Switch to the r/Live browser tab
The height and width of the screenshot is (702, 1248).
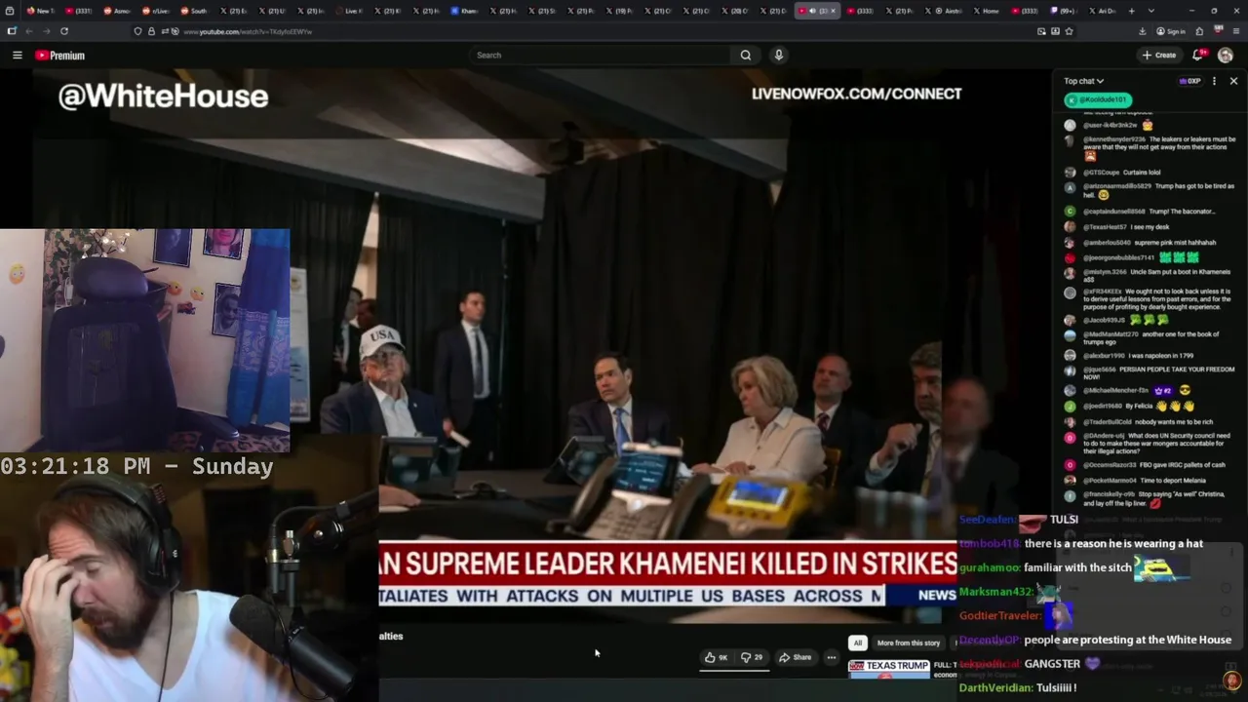[155, 11]
